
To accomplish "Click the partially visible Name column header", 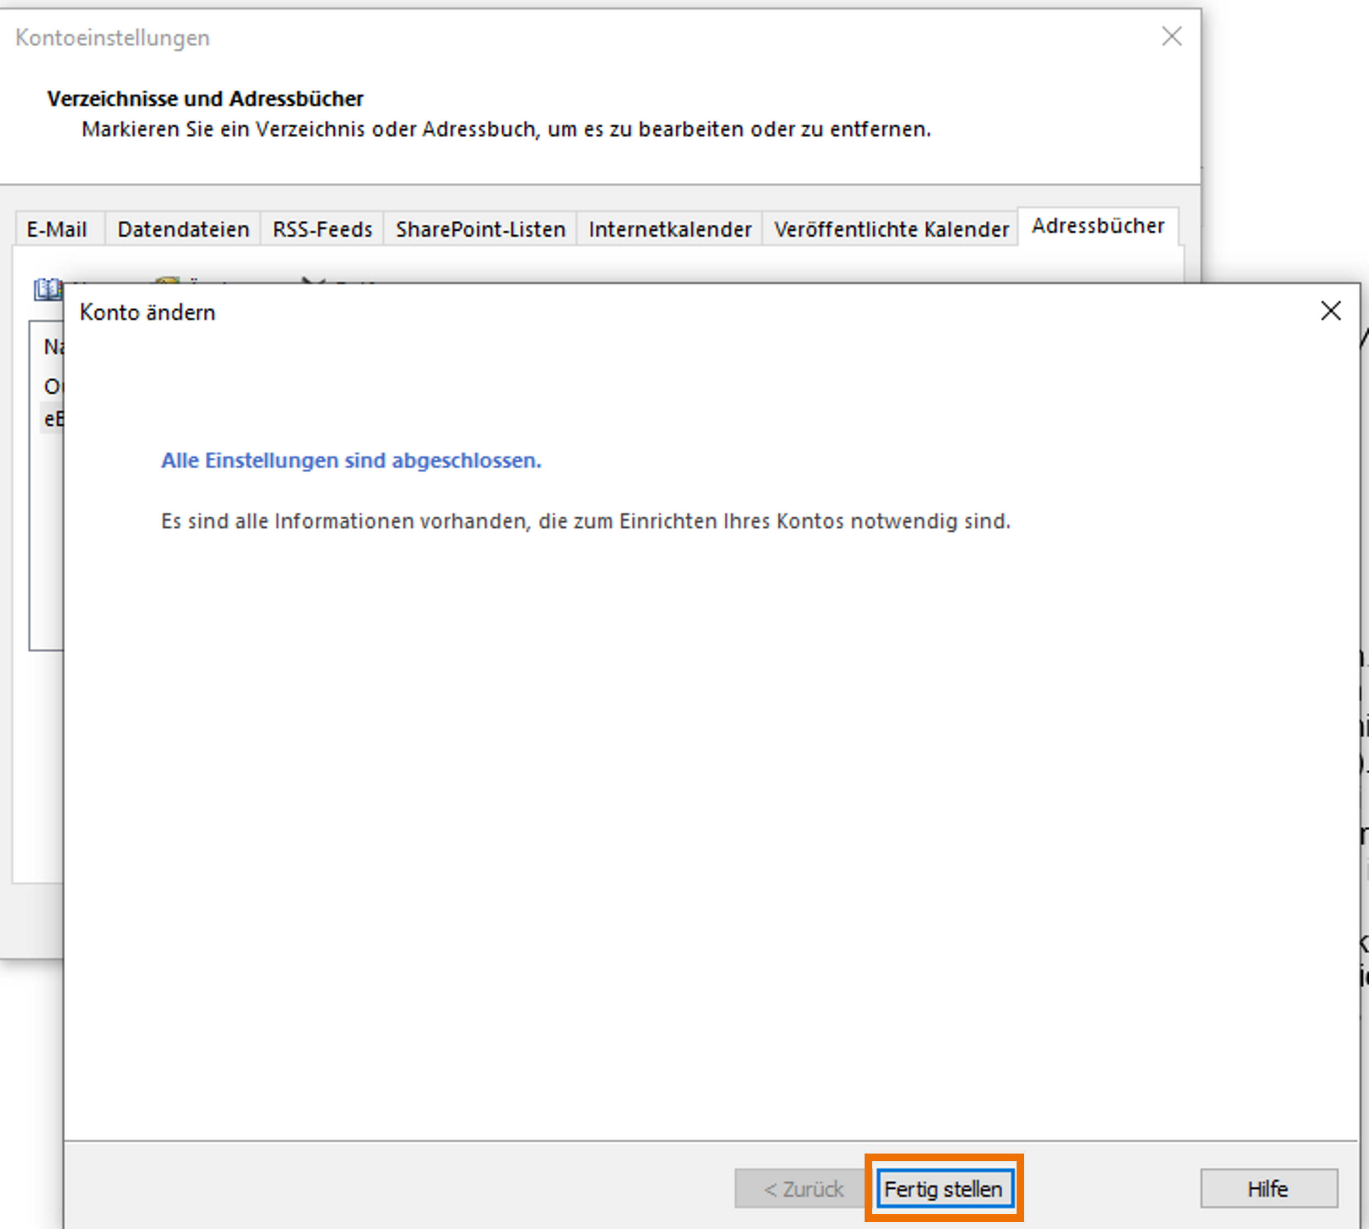I will (52, 346).
